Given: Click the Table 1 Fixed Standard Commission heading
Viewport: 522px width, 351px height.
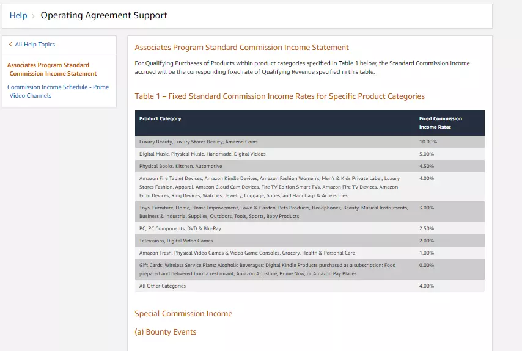Looking at the screenshot, I should [x=280, y=96].
